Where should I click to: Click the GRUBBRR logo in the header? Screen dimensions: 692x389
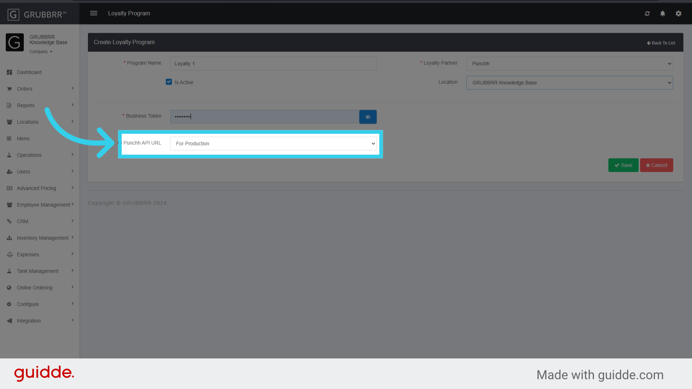tap(37, 14)
